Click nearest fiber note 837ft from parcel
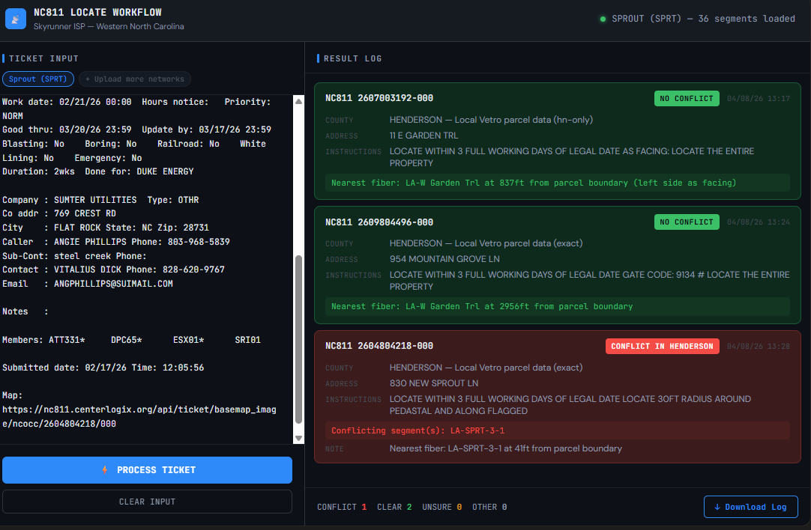The image size is (811, 530). tap(558, 183)
